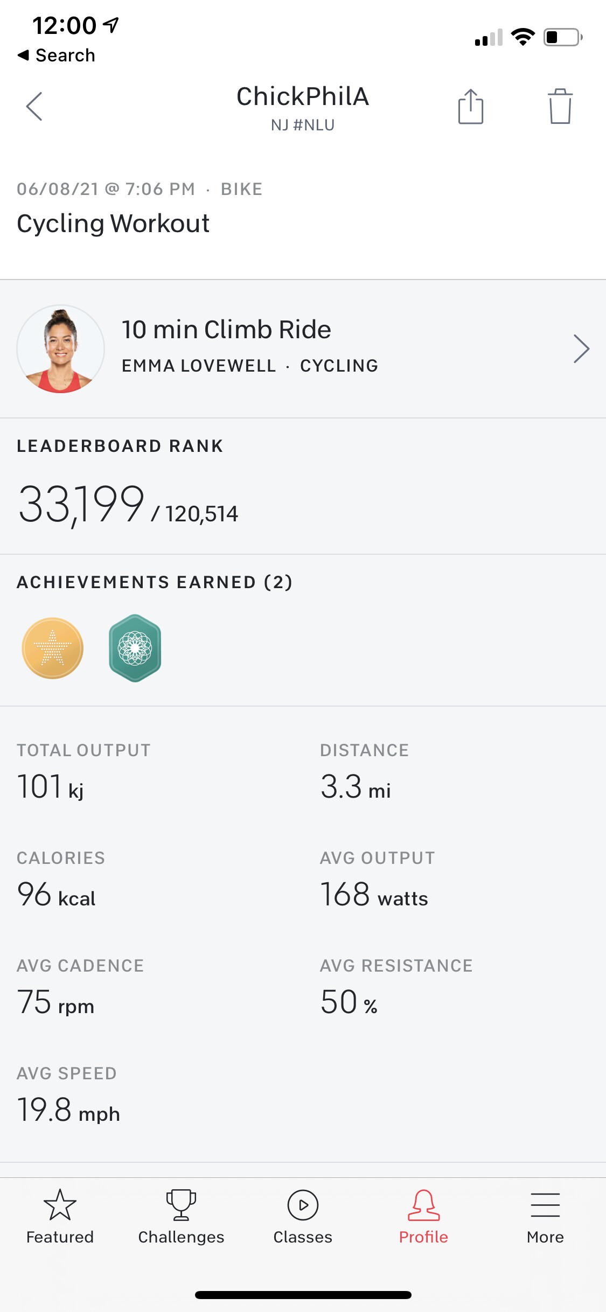Tap the Total Output 101 kj stat
606x1312 pixels.
click(x=51, y=786)
